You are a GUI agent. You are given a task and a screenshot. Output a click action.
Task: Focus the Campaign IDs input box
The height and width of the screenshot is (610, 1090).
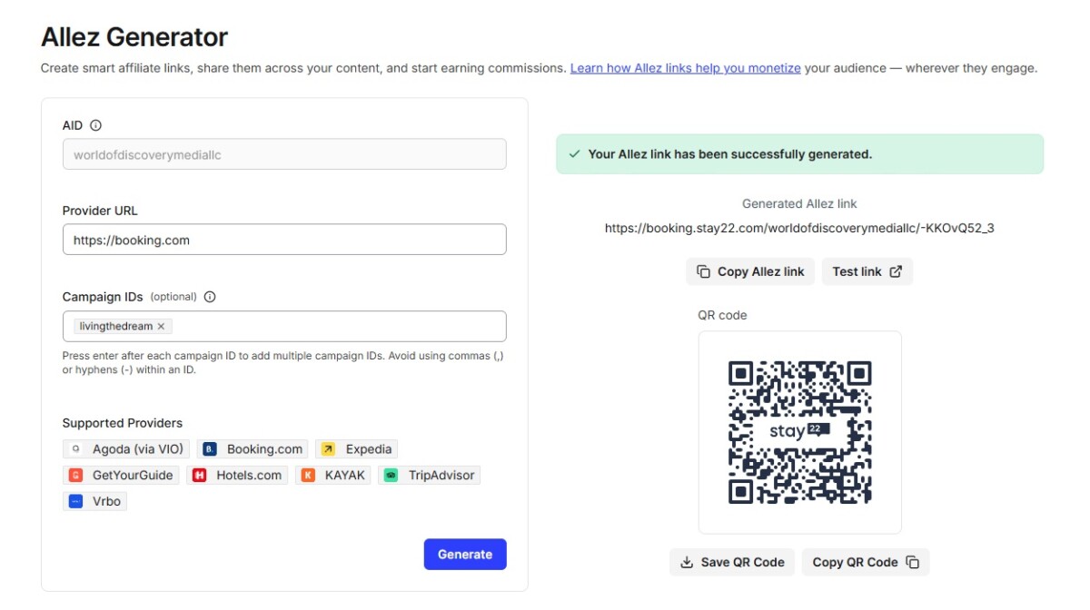click(284, 326)
